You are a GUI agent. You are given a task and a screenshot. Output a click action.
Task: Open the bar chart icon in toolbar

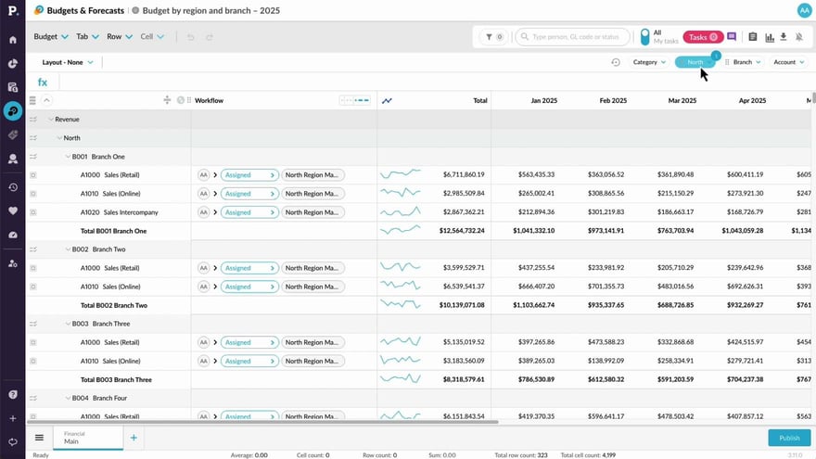coord(768,37)
